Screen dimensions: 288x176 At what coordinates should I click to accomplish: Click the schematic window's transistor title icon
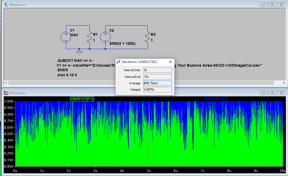pyautogui.click(x=6, y=5)
